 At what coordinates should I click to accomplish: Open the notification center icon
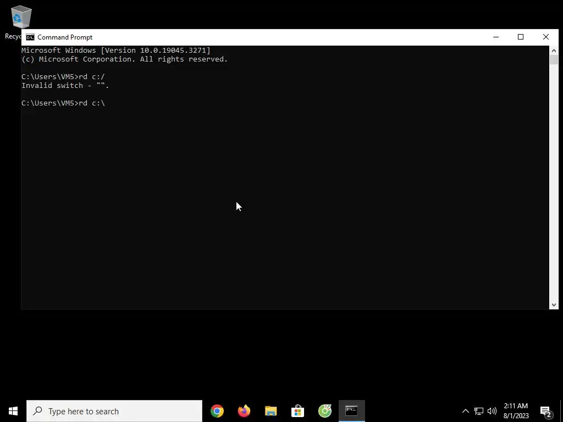point(546,411)
